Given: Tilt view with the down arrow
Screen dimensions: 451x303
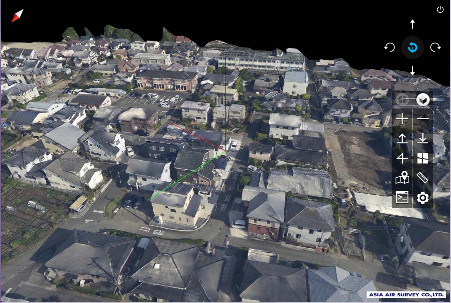Looking at the screenshot, I should click(x=413, y=70).
